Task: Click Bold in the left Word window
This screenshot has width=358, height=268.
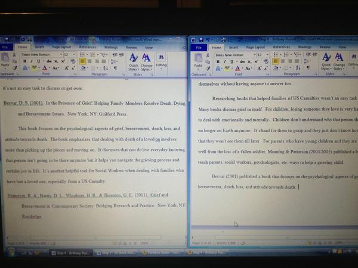Action: (x=24, y=61)
